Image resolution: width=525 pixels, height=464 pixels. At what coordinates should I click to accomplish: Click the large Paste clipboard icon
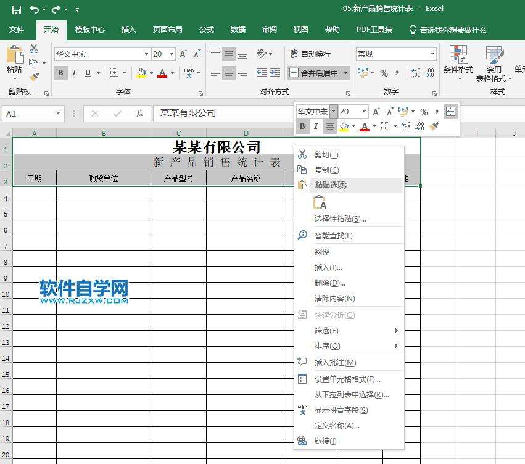15,54
